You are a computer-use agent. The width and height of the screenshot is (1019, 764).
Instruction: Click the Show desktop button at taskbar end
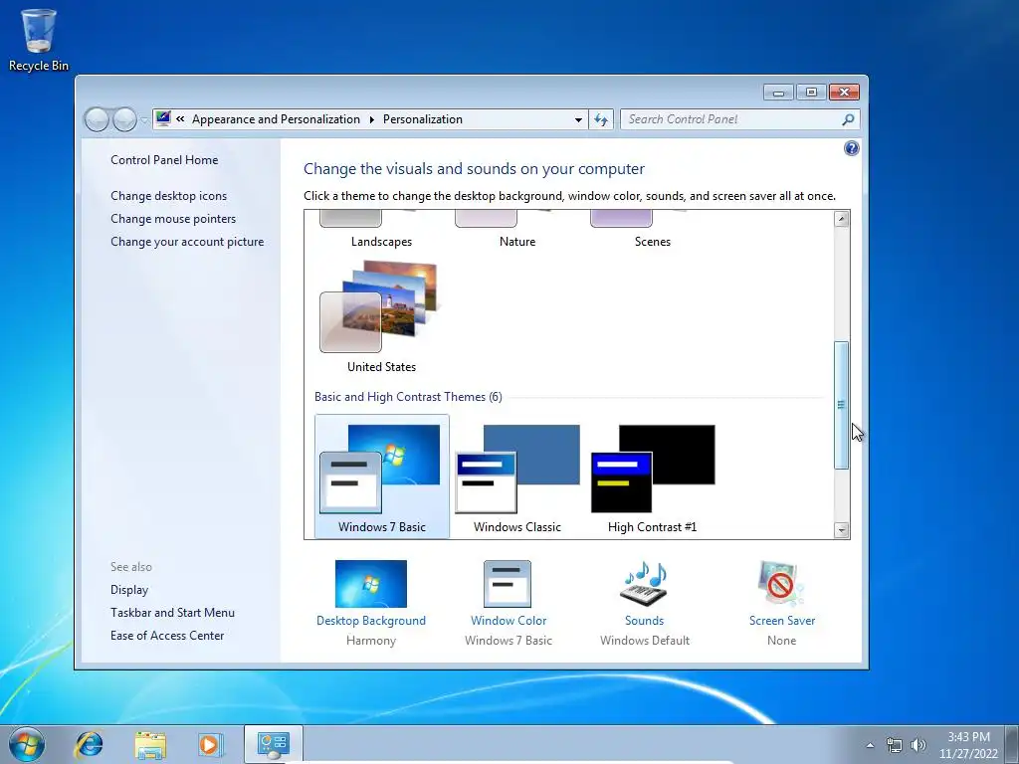pos(1012,744)
